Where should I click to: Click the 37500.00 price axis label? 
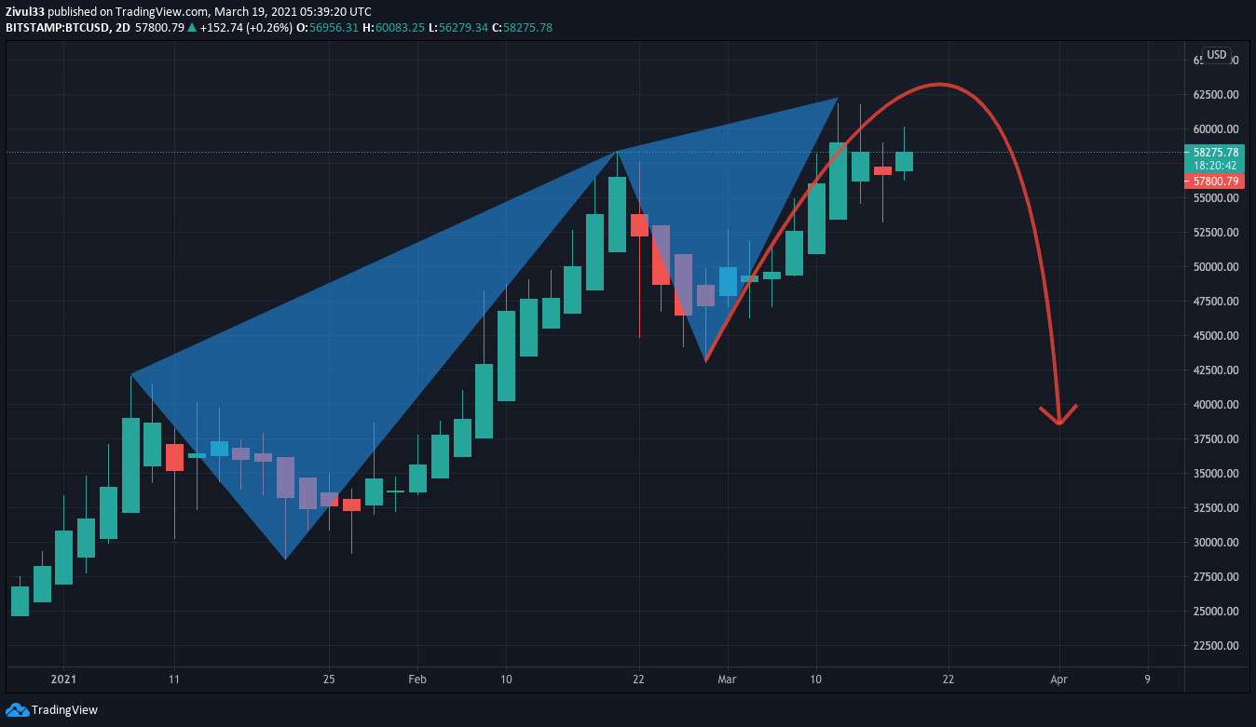1216,439
